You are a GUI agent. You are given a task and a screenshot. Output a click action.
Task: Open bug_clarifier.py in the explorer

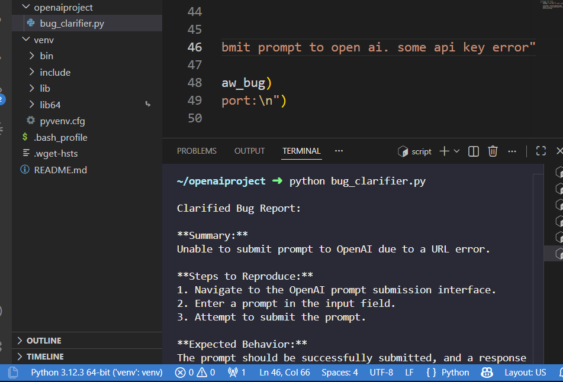coord(72,24)
